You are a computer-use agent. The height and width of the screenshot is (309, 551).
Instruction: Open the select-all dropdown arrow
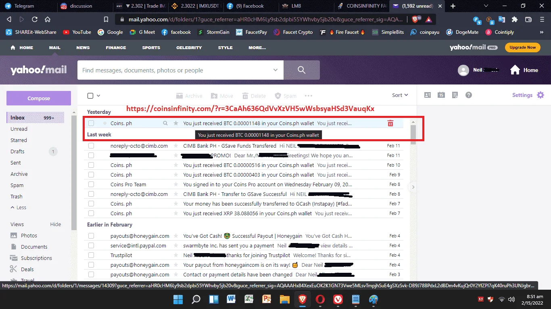[x=98, y=96]
